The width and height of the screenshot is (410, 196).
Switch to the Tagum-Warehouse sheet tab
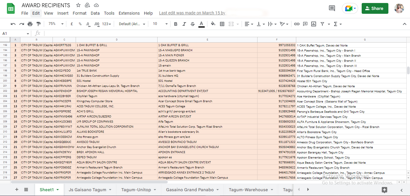click(x=251, y=189)
